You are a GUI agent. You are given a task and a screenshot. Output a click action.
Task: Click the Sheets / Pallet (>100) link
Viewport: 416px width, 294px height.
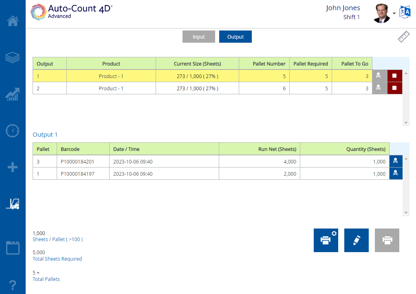tap(57, 239)
